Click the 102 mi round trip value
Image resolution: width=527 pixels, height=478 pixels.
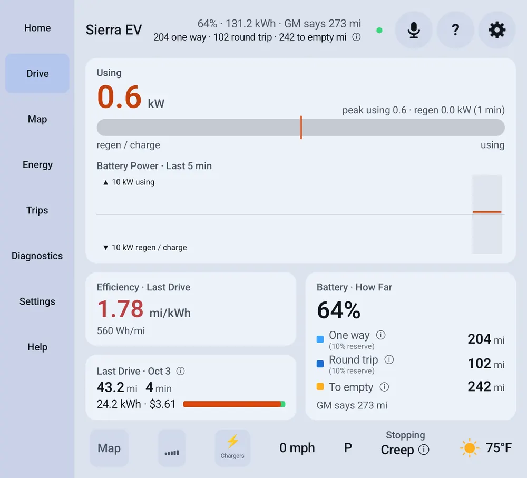pos(486,363)
